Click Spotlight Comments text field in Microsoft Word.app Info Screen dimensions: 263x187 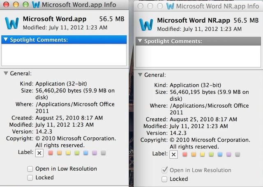coord(64,55)
